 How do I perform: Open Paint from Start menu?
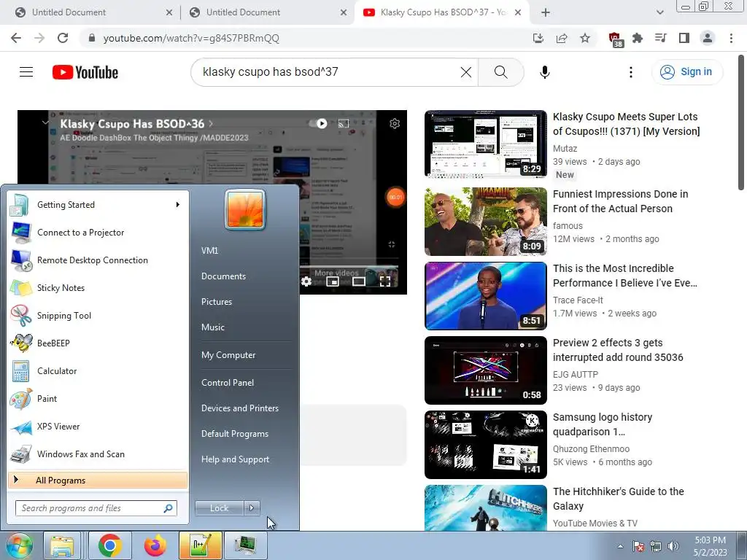98,399
